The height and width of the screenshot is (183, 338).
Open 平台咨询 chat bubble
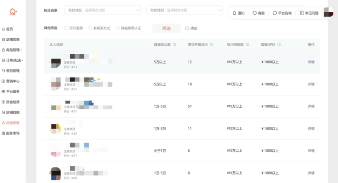click(275, 13)
